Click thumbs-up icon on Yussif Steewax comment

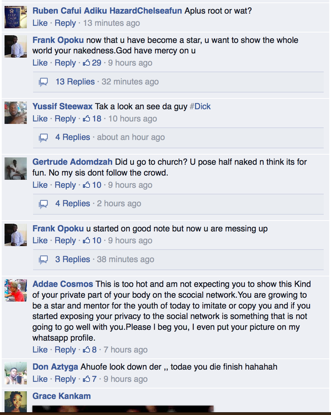pyautogui.click(x=86, y=119)
